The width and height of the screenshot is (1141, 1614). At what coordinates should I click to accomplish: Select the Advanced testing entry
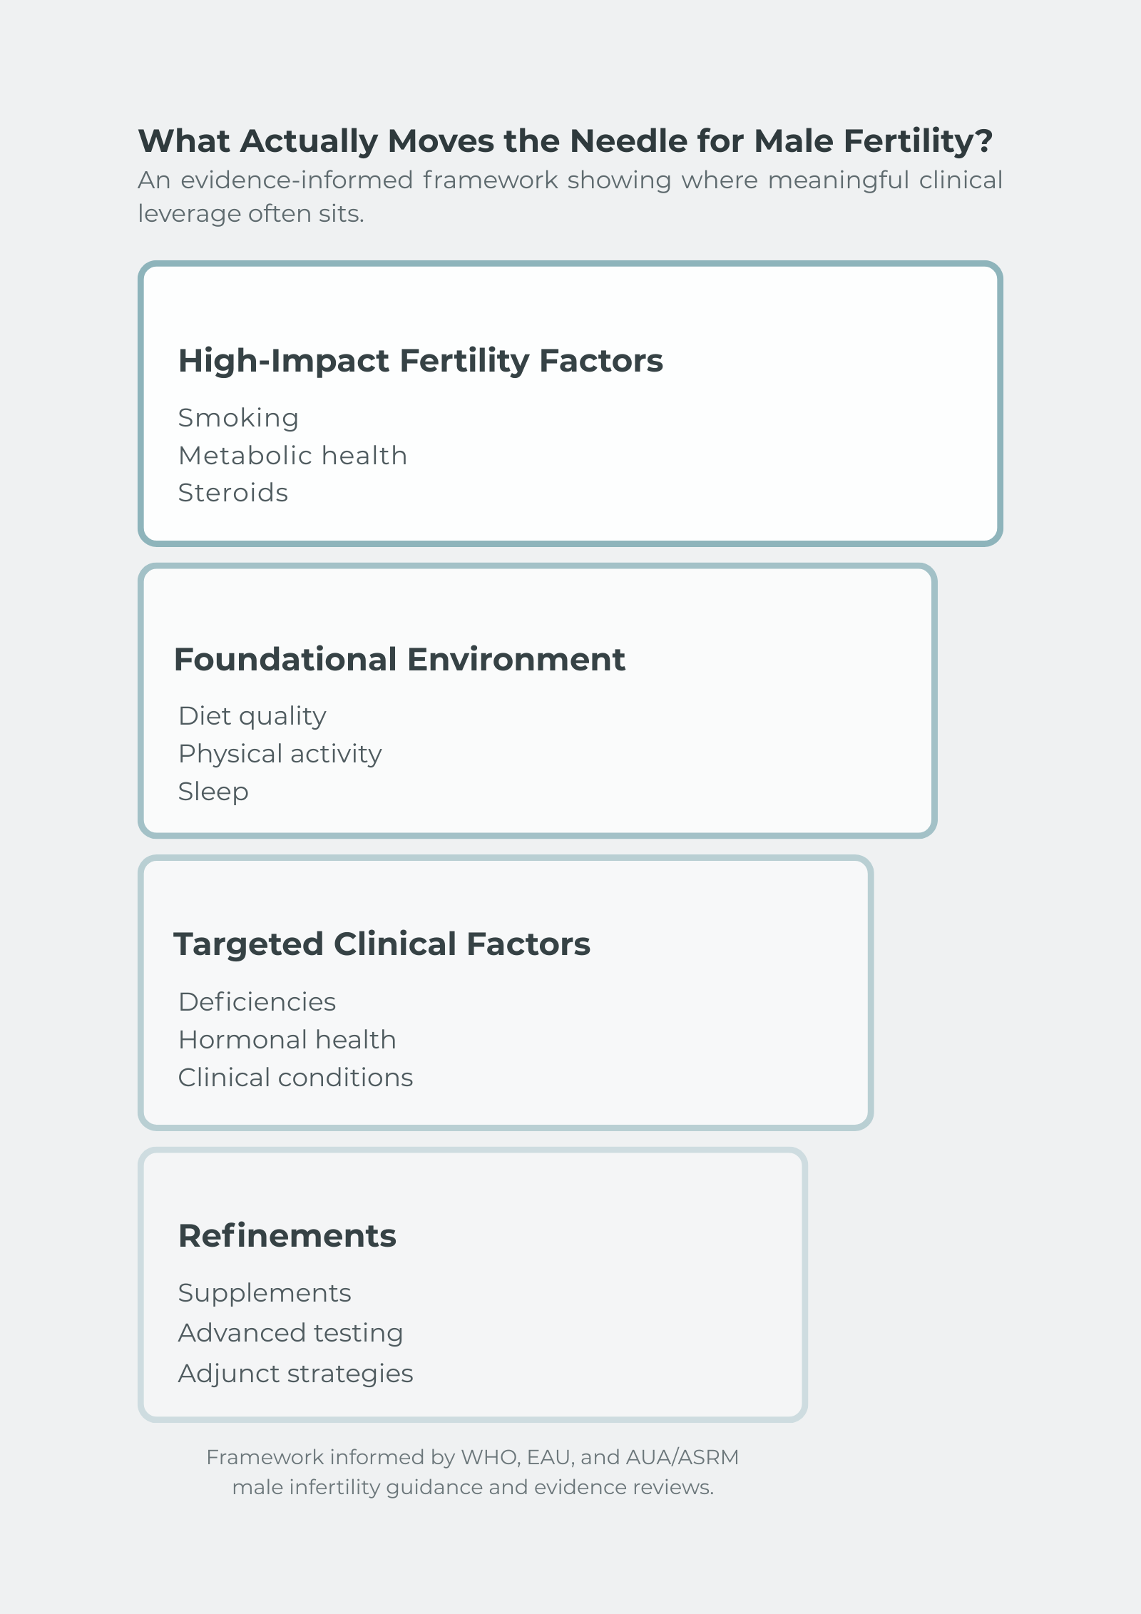tap(290, 1333)
